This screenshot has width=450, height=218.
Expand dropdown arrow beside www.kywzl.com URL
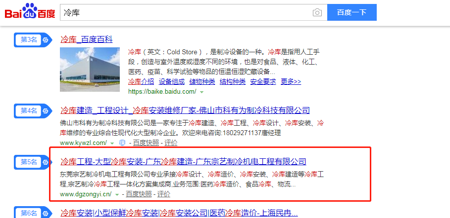coord(112,143)
